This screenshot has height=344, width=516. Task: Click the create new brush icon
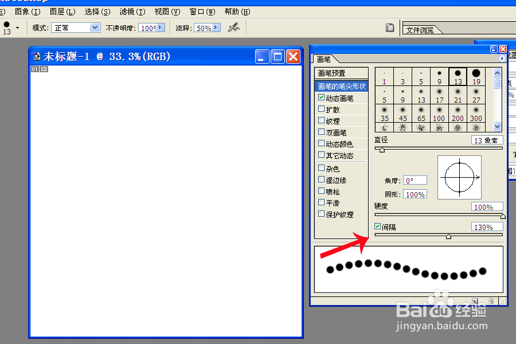[475, 301]
